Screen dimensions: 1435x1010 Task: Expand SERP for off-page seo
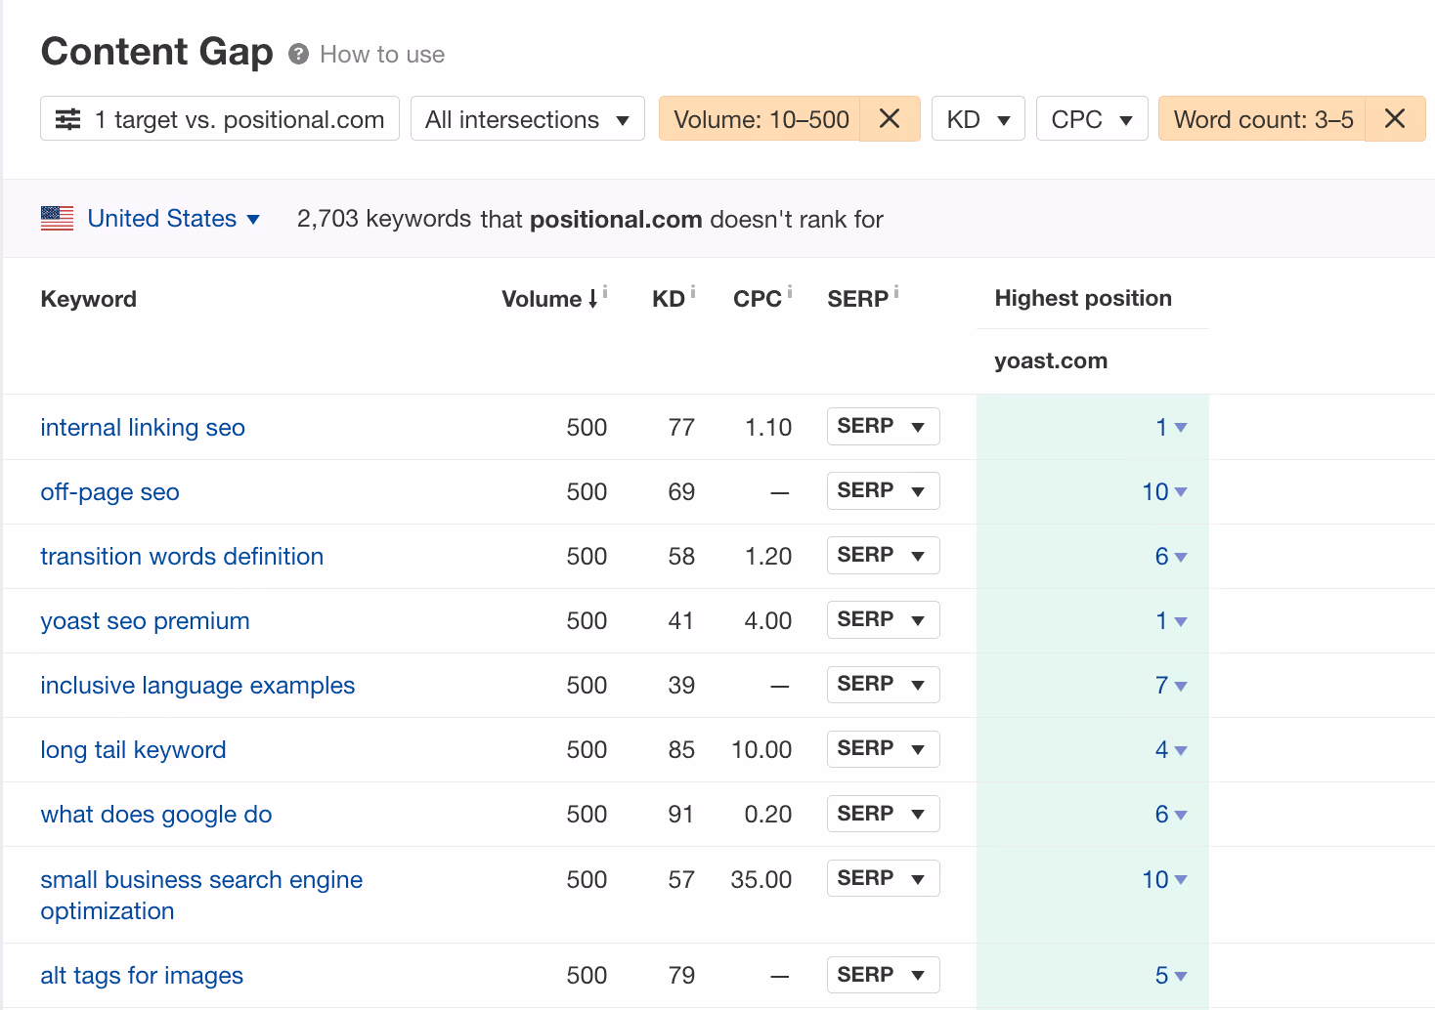click(x=883, y=490)
